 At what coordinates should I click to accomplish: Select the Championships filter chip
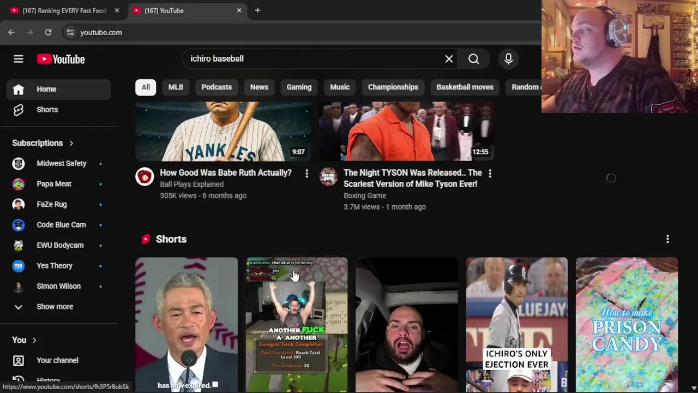click(x=393, y=87)
